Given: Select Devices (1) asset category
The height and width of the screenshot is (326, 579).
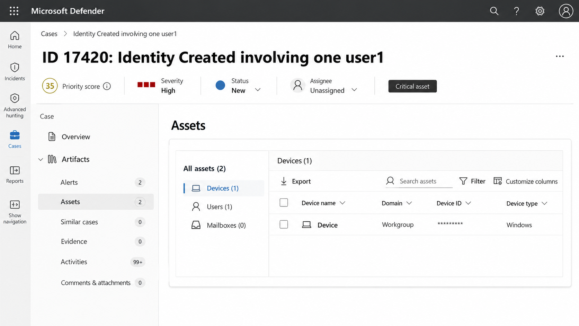Looking at the screenshot, I should tap(224, 188).
